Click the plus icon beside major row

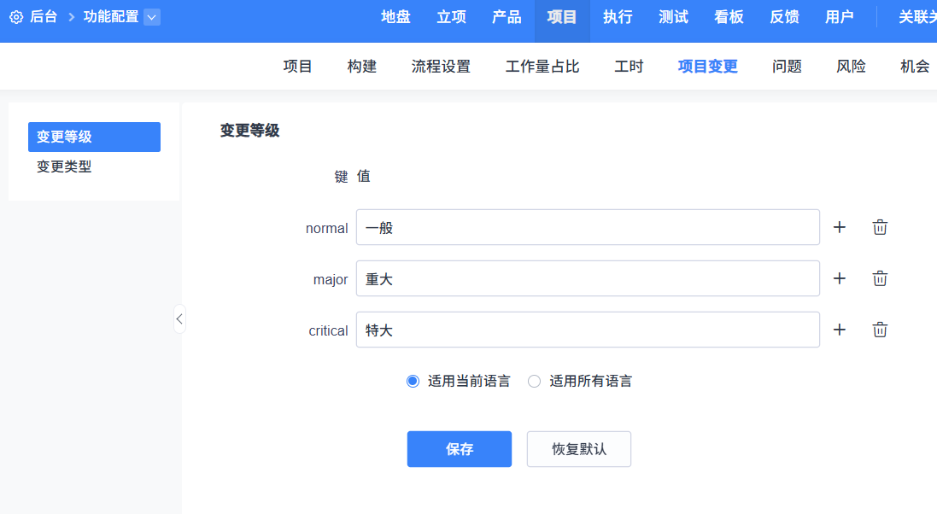pos(840,278)
